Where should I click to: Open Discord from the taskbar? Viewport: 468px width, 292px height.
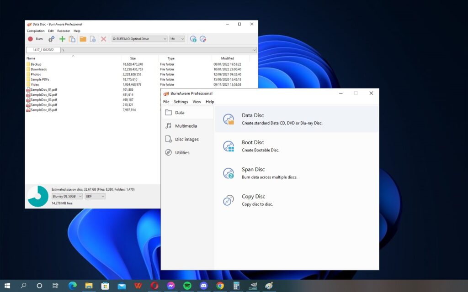point(203,286)
